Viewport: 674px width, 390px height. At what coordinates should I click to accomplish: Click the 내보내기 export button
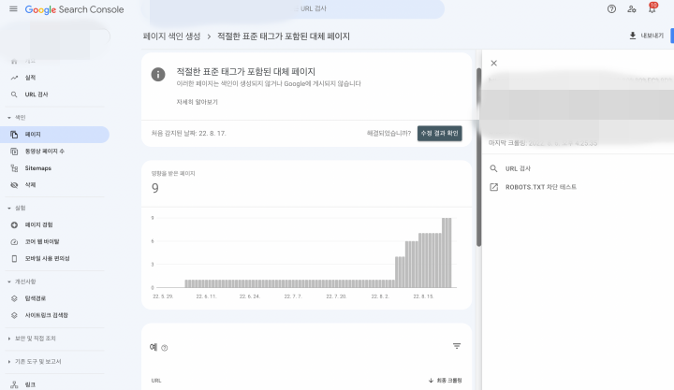[x=646, y=36]
